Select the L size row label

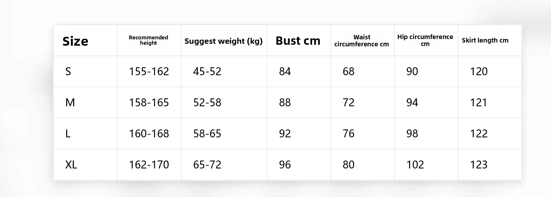(x=68, y=134)
